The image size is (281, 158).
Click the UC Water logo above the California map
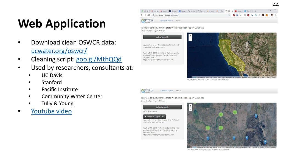tap(147, 21)
